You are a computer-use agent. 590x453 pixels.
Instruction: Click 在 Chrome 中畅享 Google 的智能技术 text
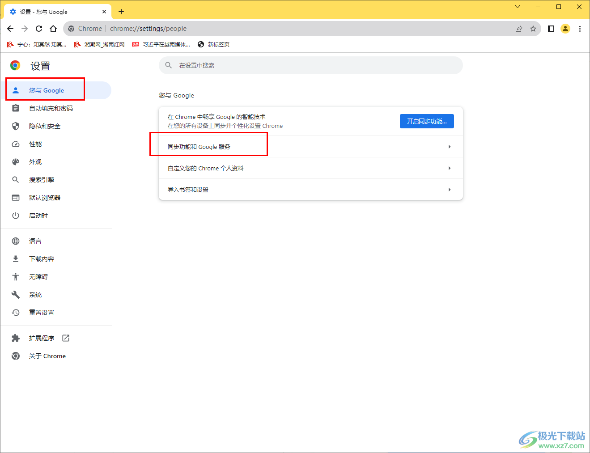coord(216,117)
